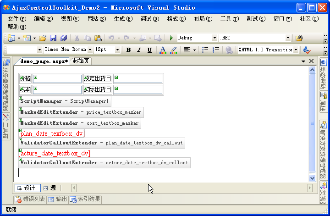Close the document with the tab strip X
The height and width of the screenshot is (216, 330).
(x=312, y=61)
